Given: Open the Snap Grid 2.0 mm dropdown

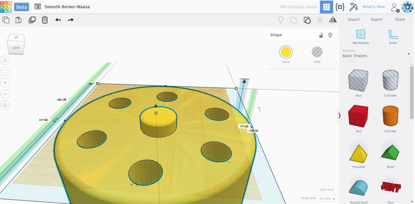Looking at the screenshot, I should pyautogui.click(x=327, y=198).
